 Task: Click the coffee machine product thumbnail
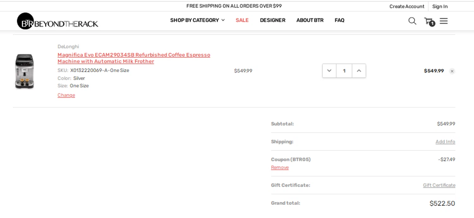[x=24, y=71]
